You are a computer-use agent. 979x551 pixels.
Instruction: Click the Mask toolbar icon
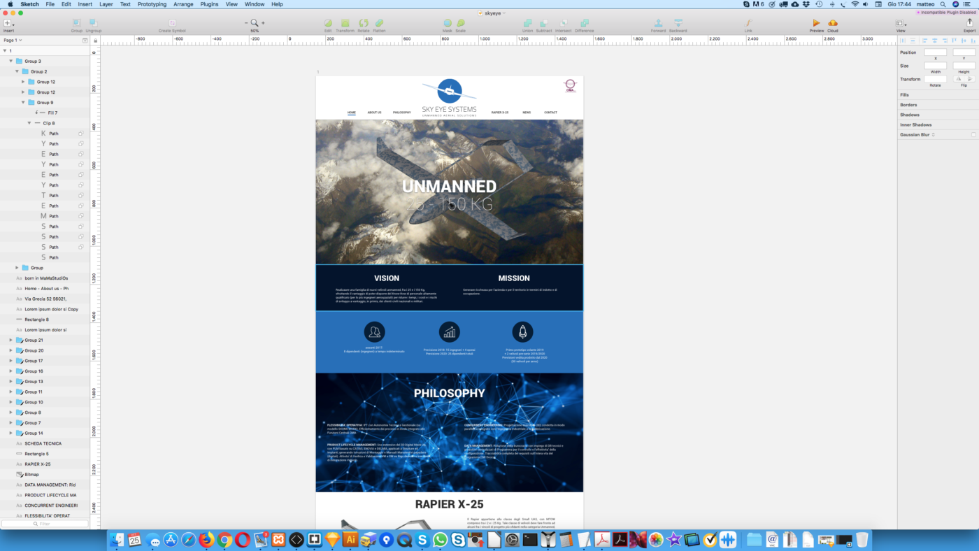pos(448,23)
